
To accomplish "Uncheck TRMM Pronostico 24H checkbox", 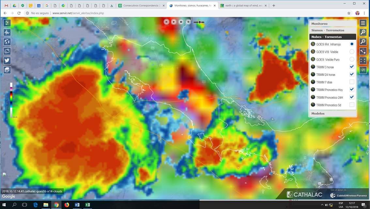I will point(352,97).
